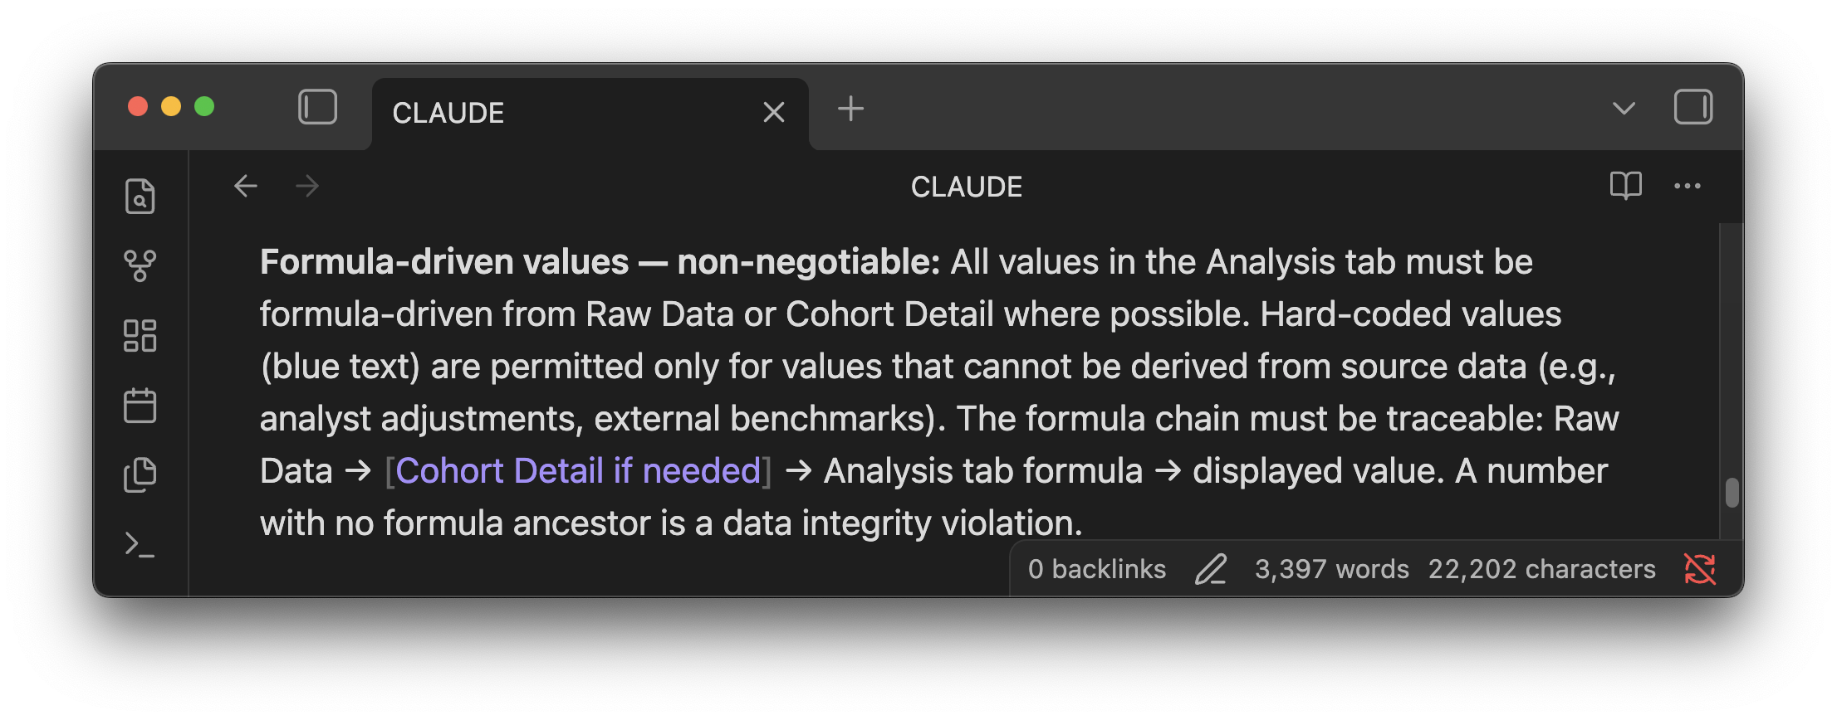Expand the tab list dropdown chevron
1837x720 pixels.
(1624, 108)
